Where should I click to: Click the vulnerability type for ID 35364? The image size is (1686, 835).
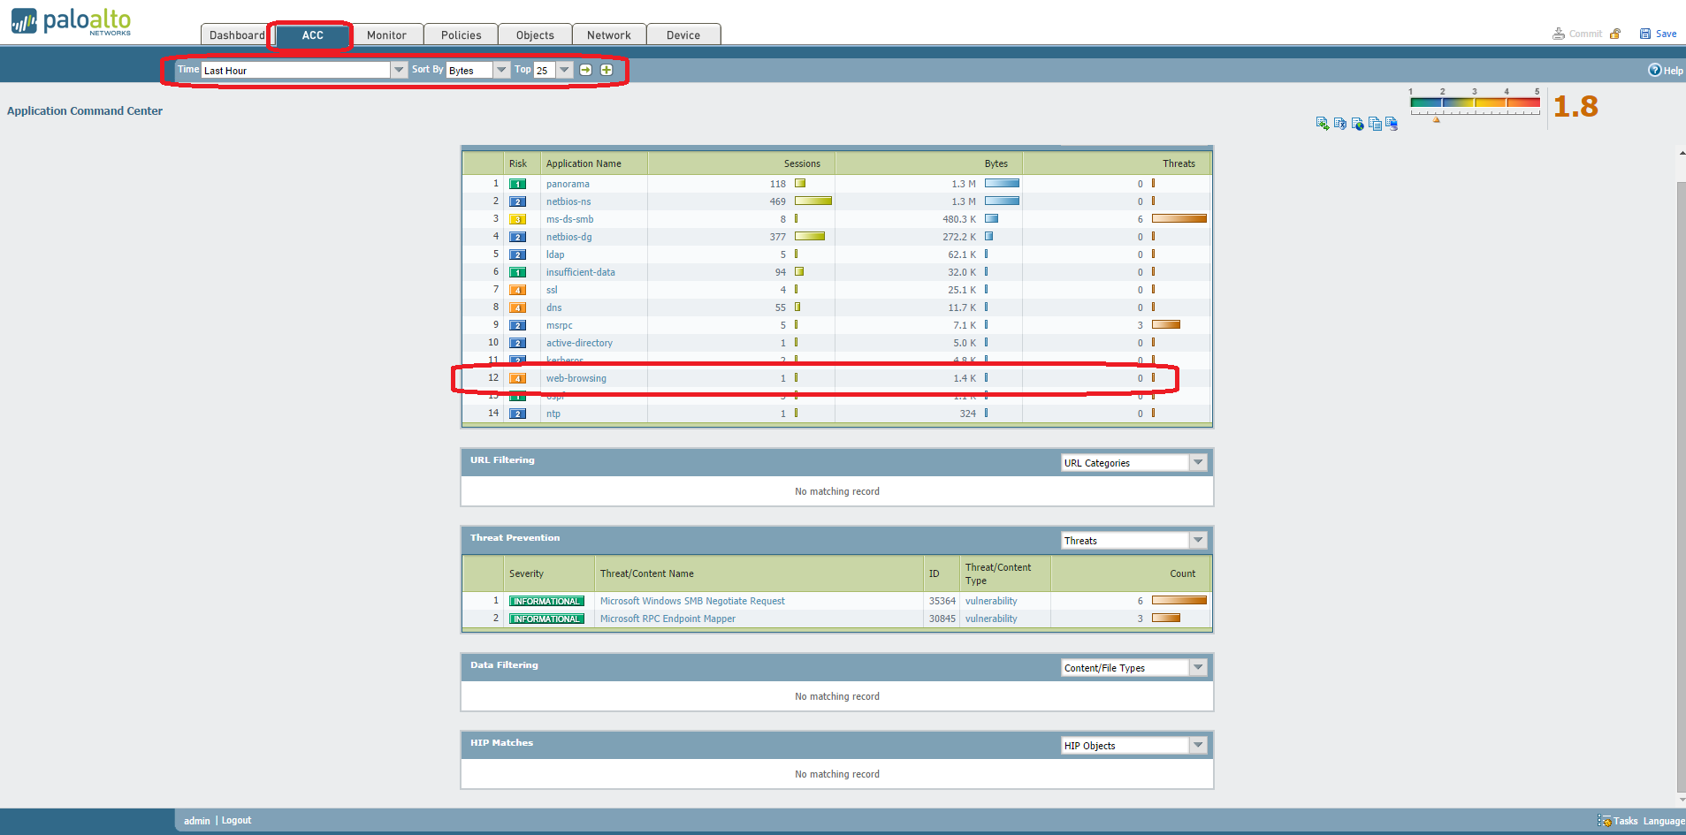(991, 601)
